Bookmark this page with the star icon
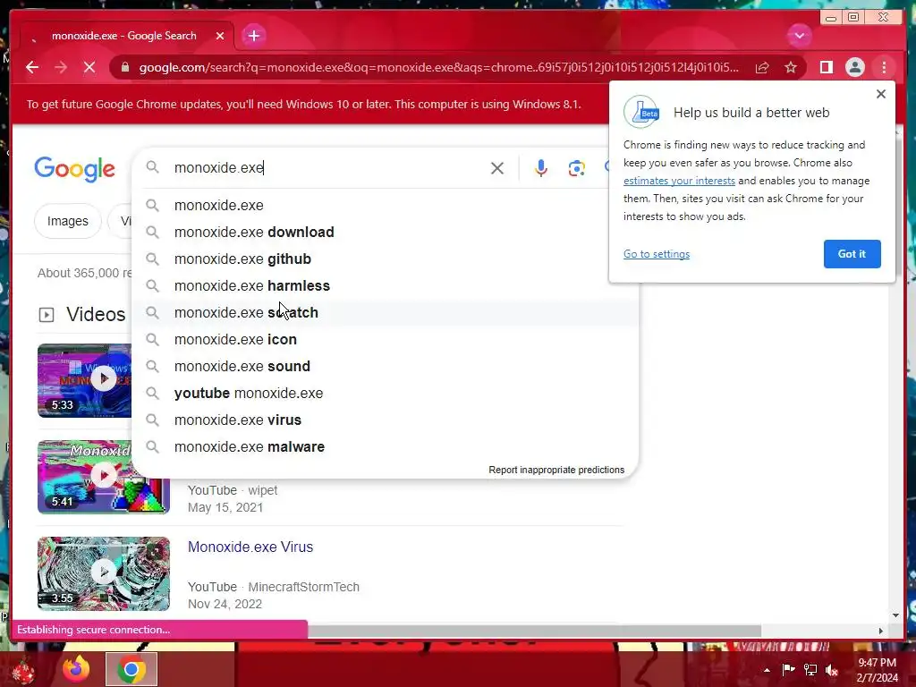 791,67
